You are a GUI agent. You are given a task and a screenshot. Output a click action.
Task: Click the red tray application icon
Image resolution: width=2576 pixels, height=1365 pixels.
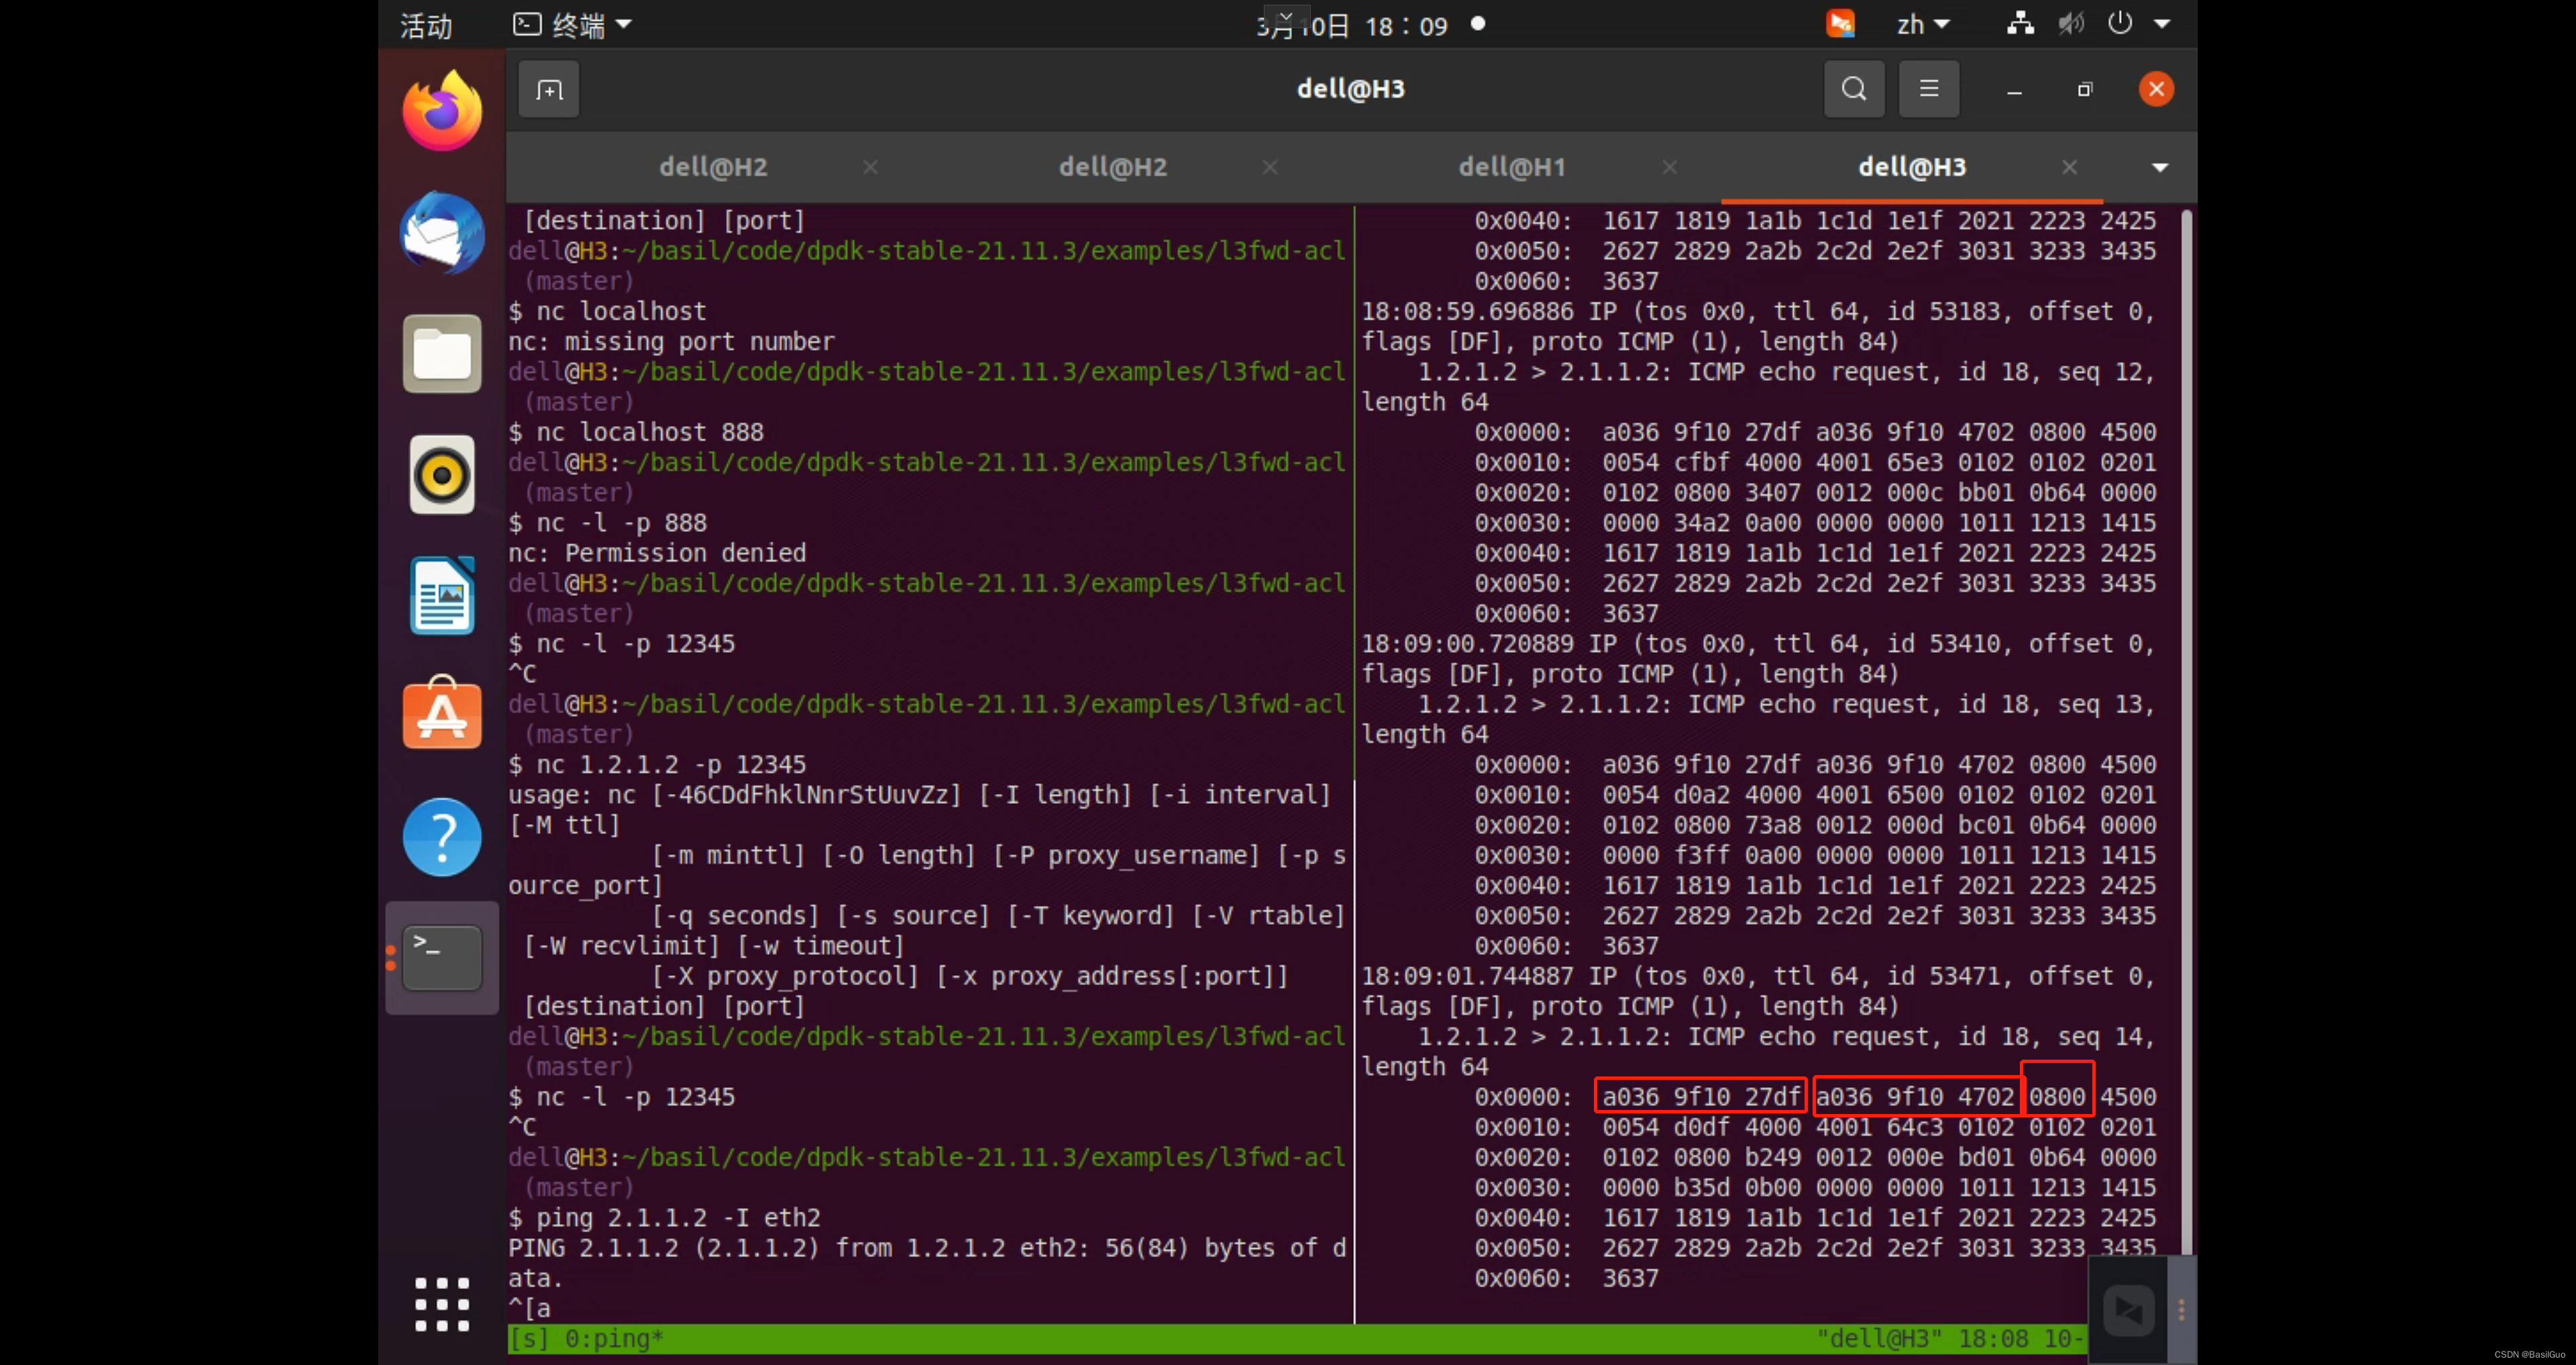click(x=1840, y=24)
